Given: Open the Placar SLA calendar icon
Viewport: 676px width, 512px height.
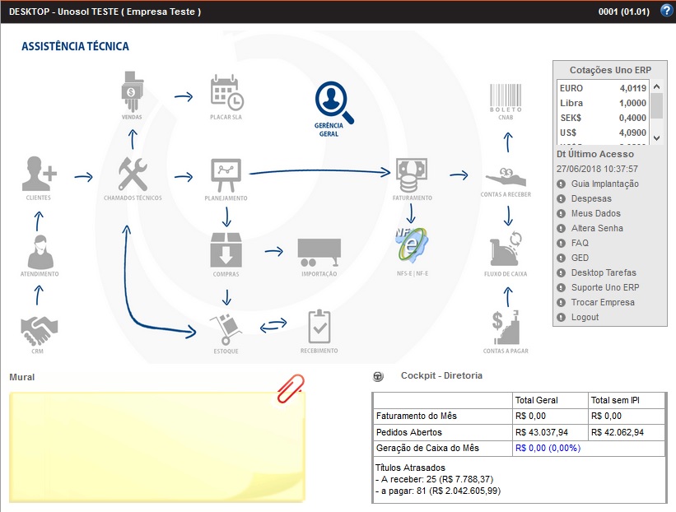Looking at the screenshot, I should pyautogui.click(x=226, y=91).
